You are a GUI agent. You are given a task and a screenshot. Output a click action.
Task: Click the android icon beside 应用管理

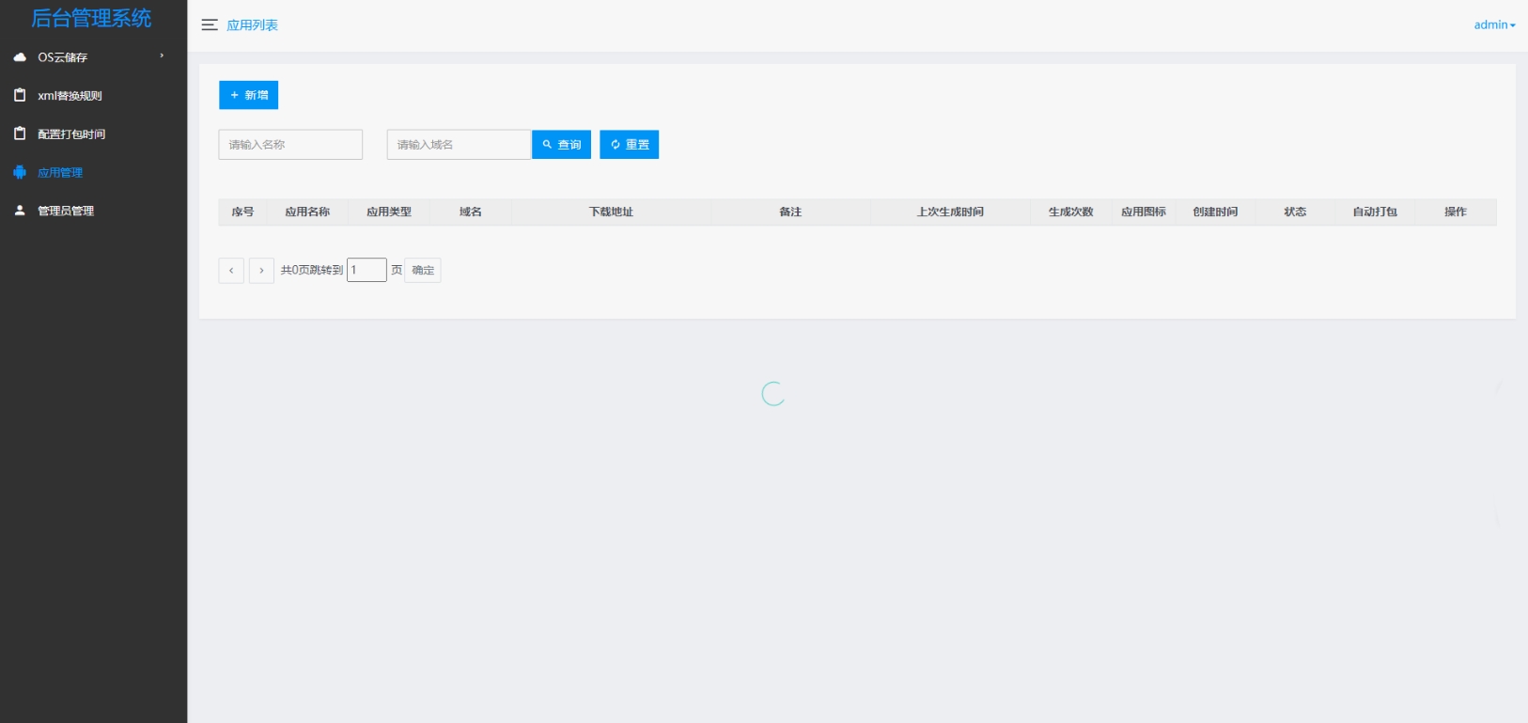click(x=20, y=173)
